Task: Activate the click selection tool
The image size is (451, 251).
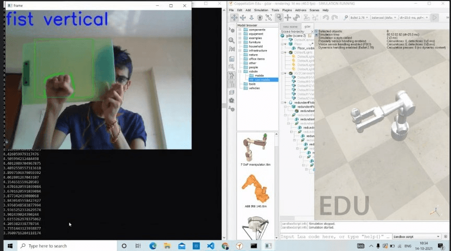Action: click(x=279, y=18)
